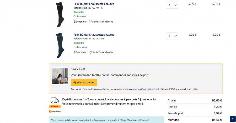The height and width of the screenshot is (123, 236).
Task: Click the Service VIP heading
Action: [x=78, y=69]
